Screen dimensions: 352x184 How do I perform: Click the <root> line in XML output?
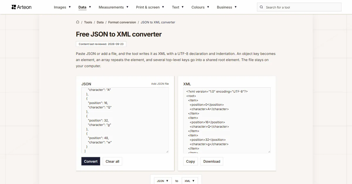pos(191,96)
